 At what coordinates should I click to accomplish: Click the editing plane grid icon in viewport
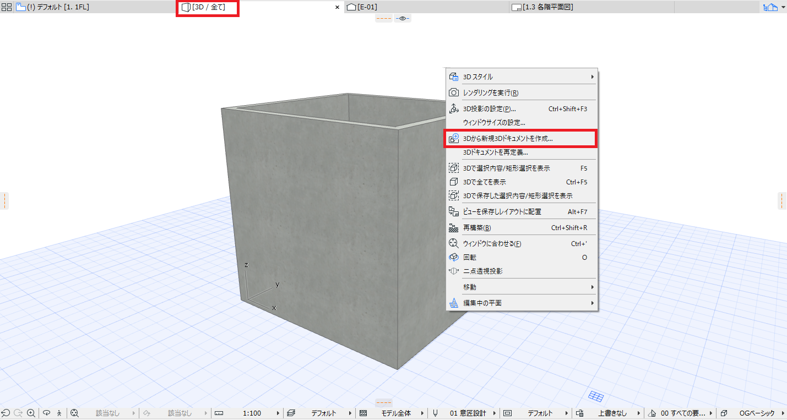pyautogui.click(x=596, y=396)
